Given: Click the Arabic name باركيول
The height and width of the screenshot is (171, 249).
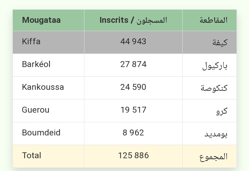Looking at the screenshot, I should 214,66.
